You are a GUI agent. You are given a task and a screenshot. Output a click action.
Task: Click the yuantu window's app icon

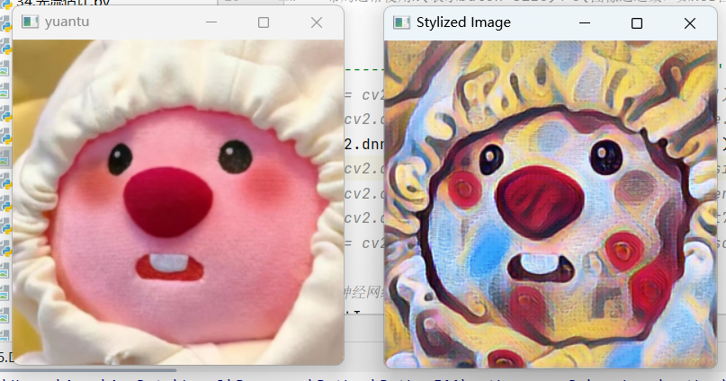30,22
